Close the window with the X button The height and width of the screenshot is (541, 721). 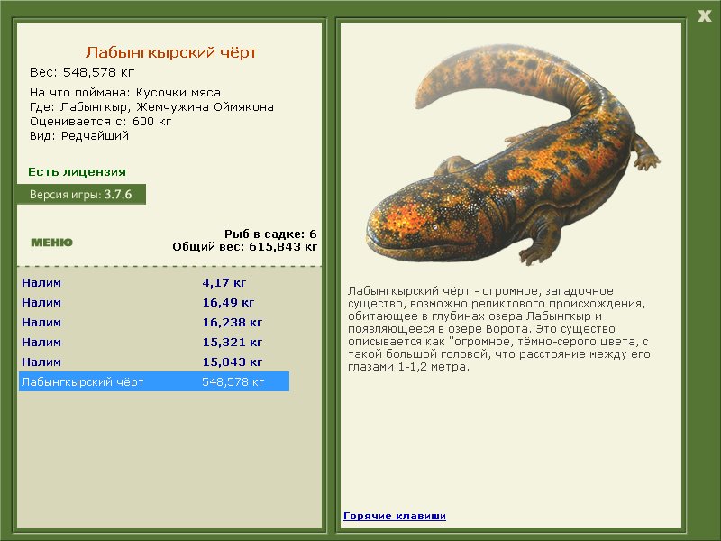[704, 16]
